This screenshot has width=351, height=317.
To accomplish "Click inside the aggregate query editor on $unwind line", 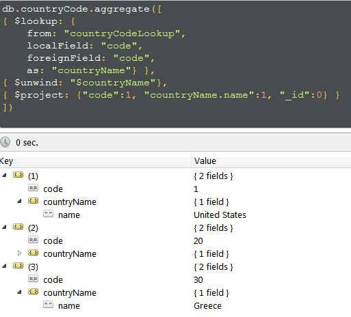I will point(85,83).
